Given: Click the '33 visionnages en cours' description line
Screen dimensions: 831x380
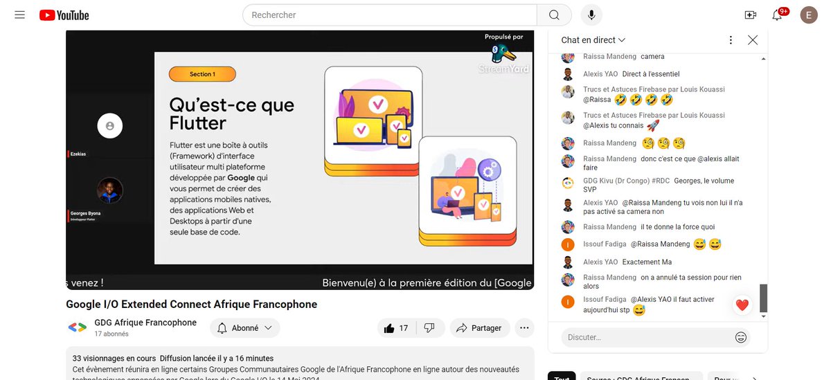Looking at the screenshot, I should pyautogui.click(x=173, y=359).
